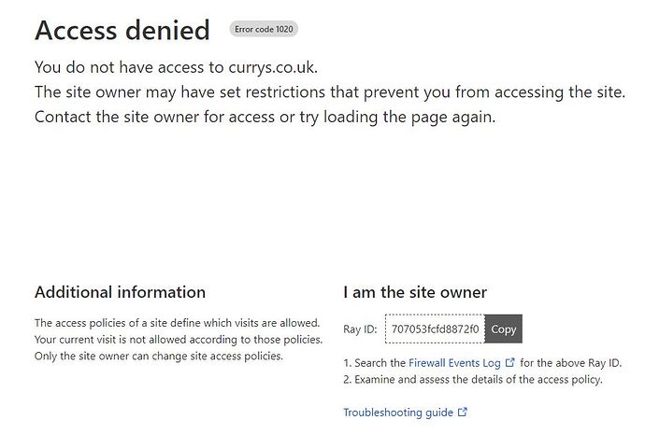
Task: Click the Ray ID label
Action: (360, 329)
